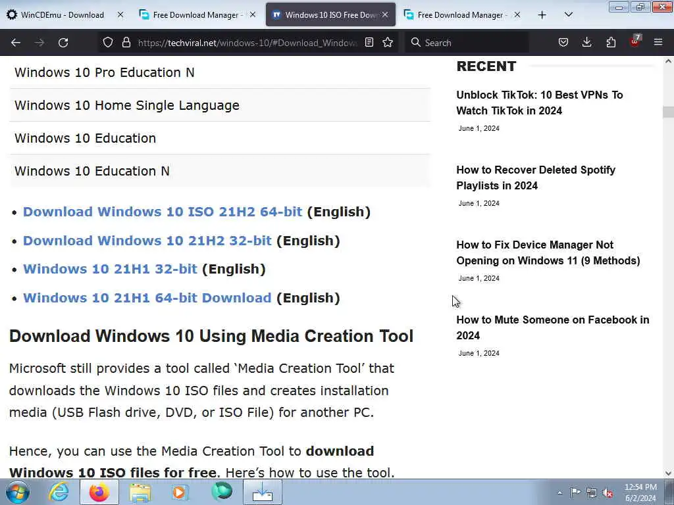Click the muted volume tray icon
The height and width of the screenshot is (505, 674).
click(608, 493)
